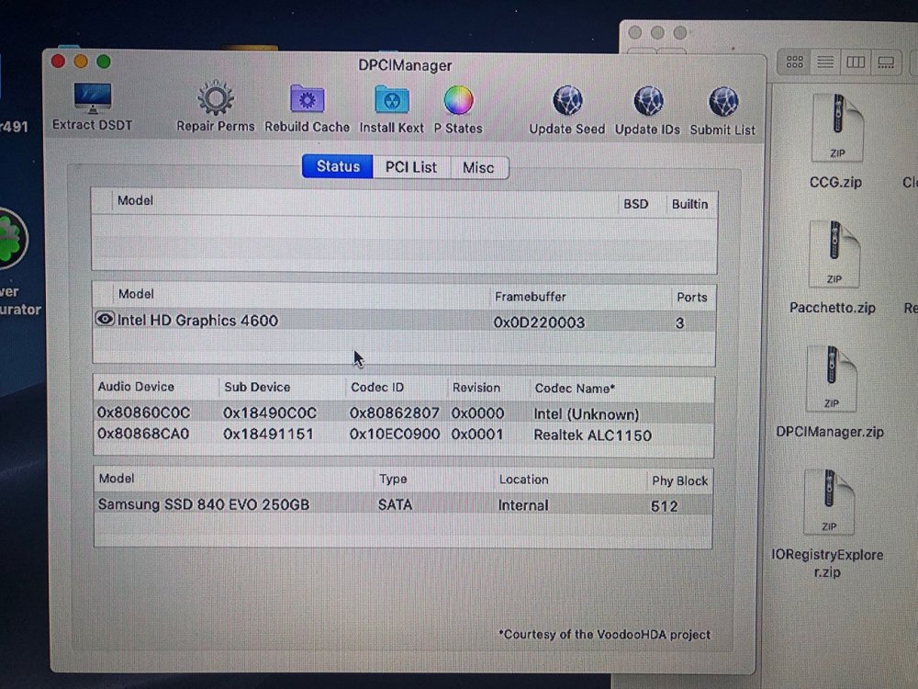Select Samsung SSD 840 EVO row
918x689 pixels.
[x=403, y=505]
